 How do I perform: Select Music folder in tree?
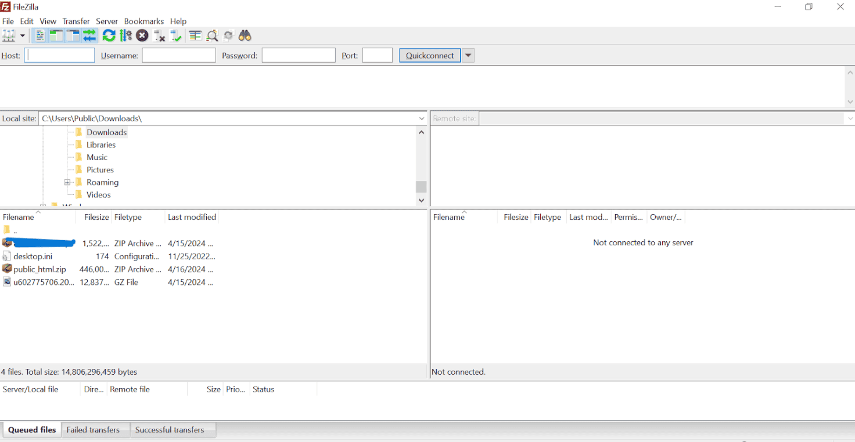(x=97, y=157)
